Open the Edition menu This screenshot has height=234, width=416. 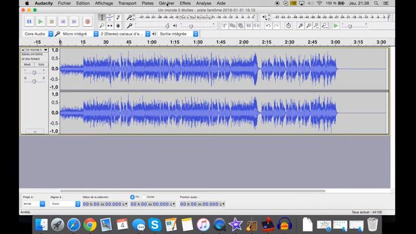click(83, 3)
